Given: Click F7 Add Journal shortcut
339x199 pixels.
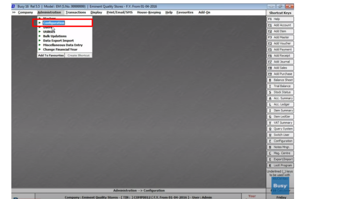Looking at the screenshot, I should pyautogui.click(x=280, y=62).
